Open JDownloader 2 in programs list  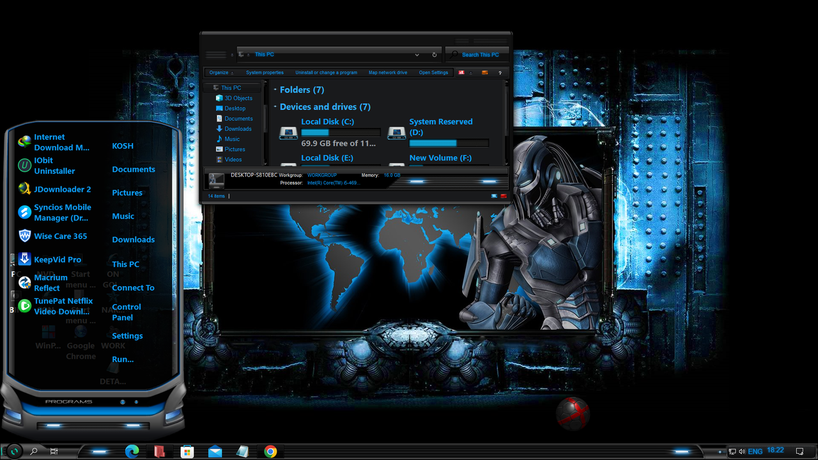pyautogui.click(x=54, y=189)
